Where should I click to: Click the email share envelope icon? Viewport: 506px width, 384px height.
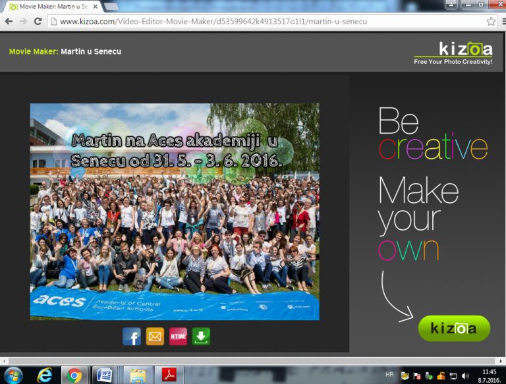point(155,337)
